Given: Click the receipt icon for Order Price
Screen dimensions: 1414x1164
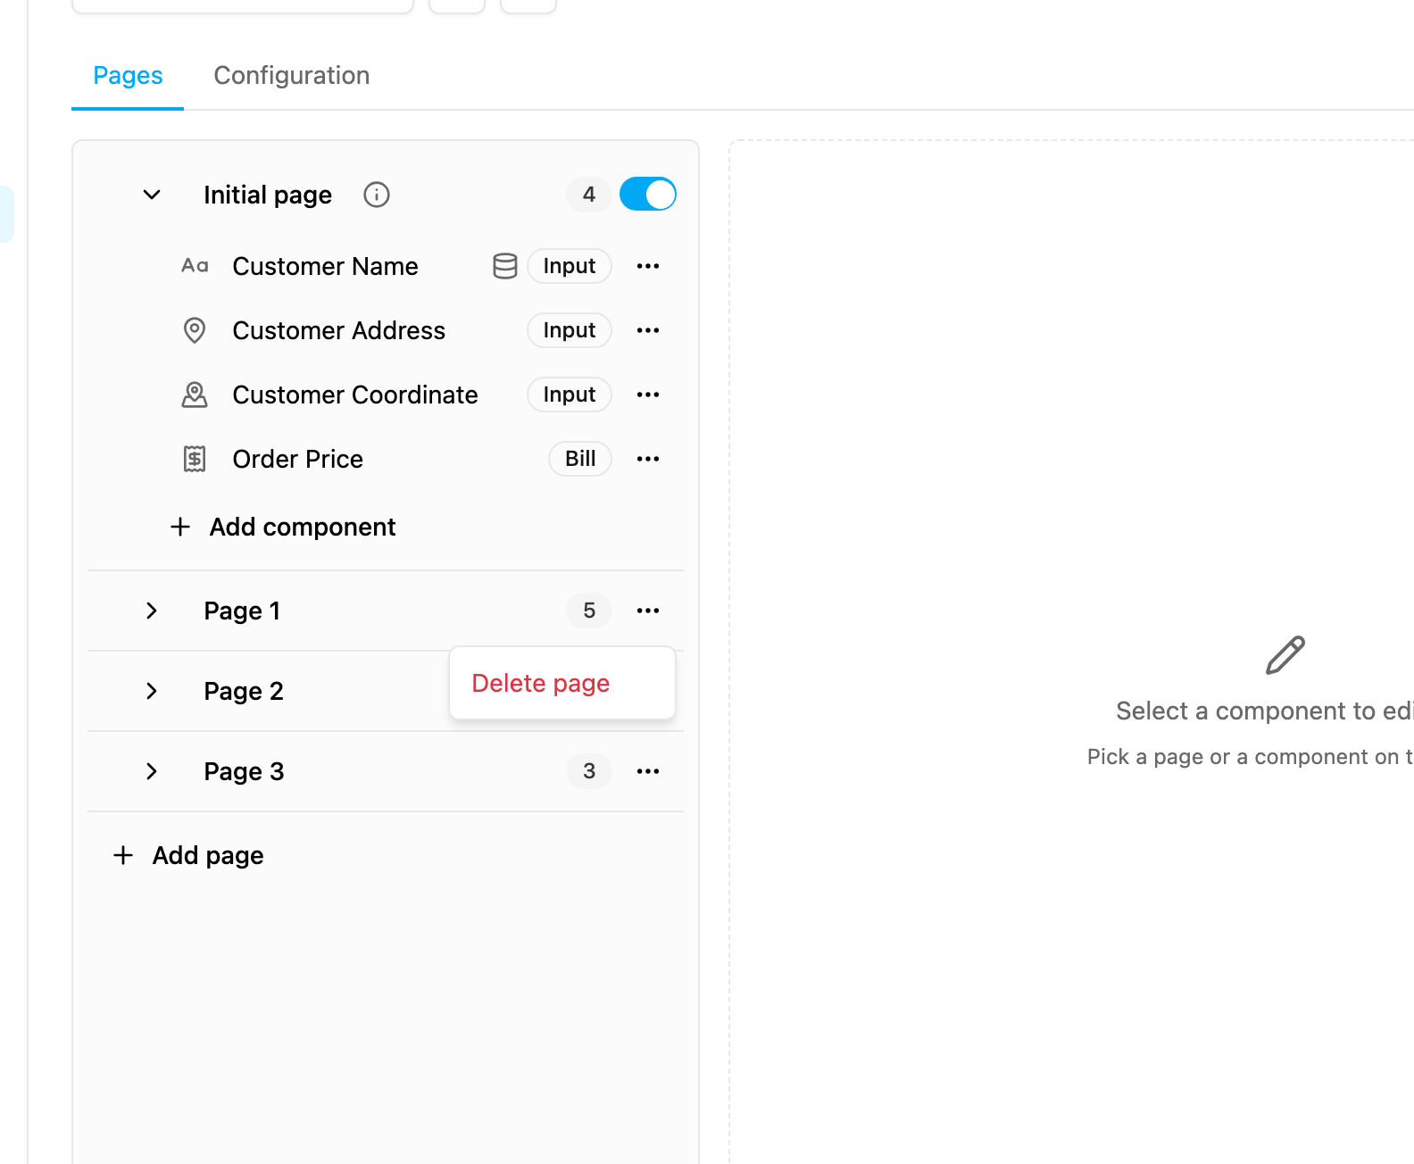Looking at the screenshot, I should (195, 459).
